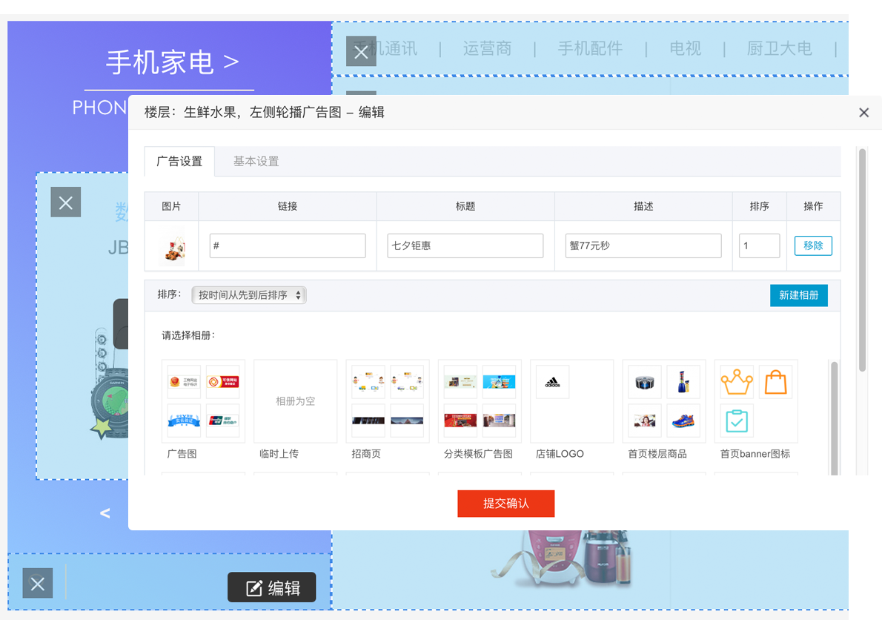
Task: Click 移除 to remove the ad row
Action: (x=813, y=246)
